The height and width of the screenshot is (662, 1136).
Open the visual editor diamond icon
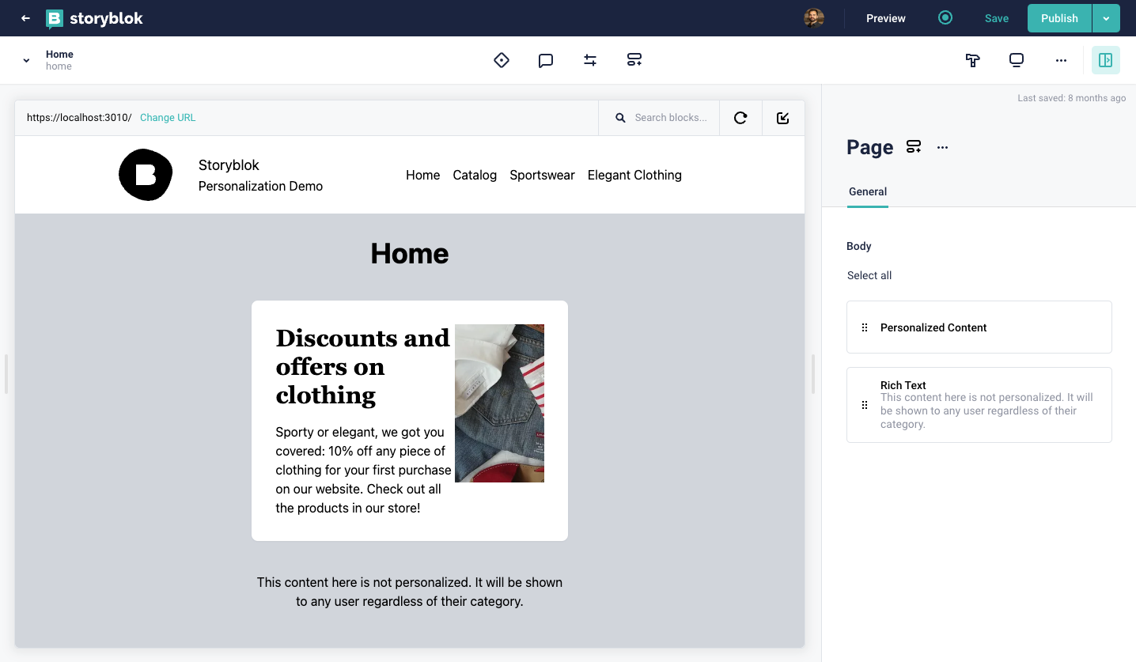(x=502, y=60)
